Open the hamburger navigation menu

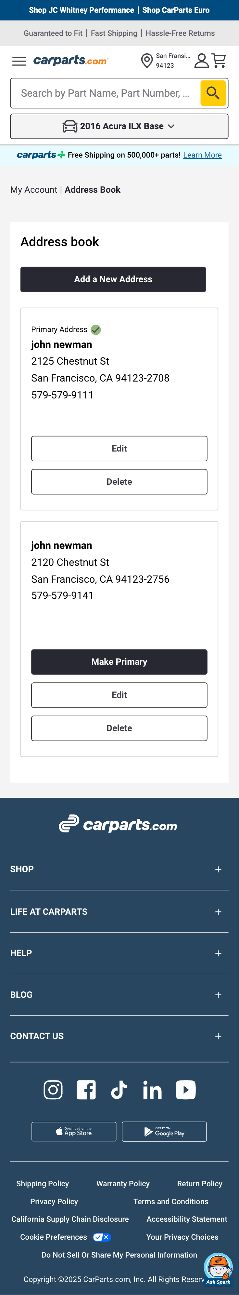pyautogui.click(x=19, y=61)
